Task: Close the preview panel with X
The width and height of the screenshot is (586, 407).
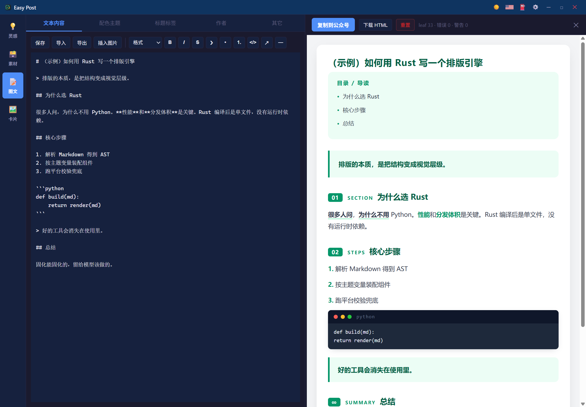Action: pos(576,25)
